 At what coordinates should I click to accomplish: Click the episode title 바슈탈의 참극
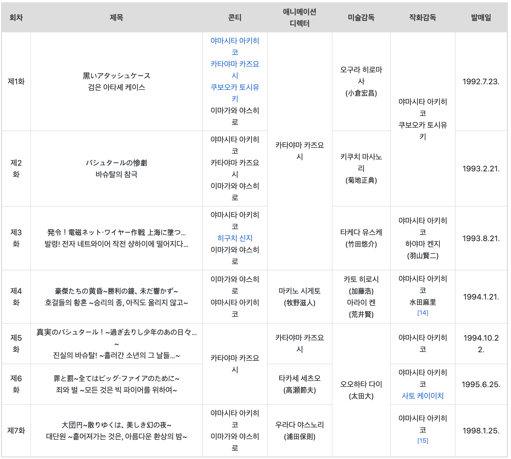click(116, 174)
